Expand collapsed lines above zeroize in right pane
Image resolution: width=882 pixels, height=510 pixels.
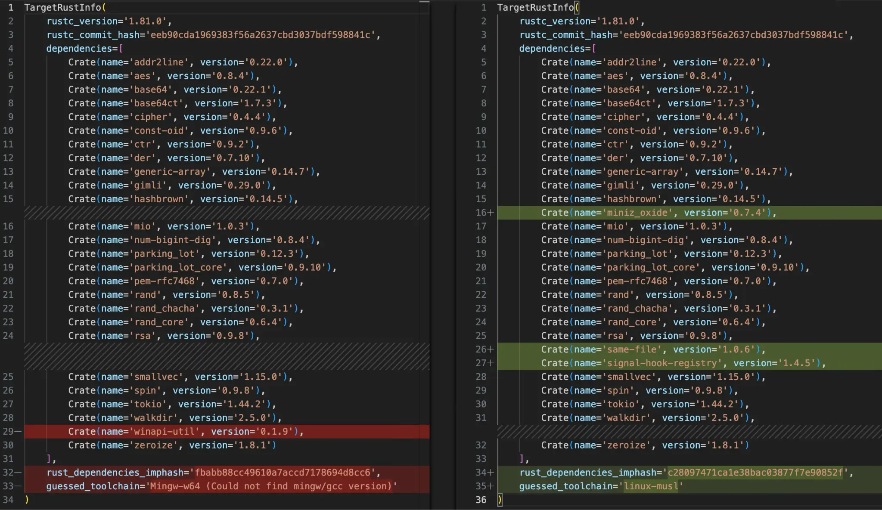[x=689, y=431]
